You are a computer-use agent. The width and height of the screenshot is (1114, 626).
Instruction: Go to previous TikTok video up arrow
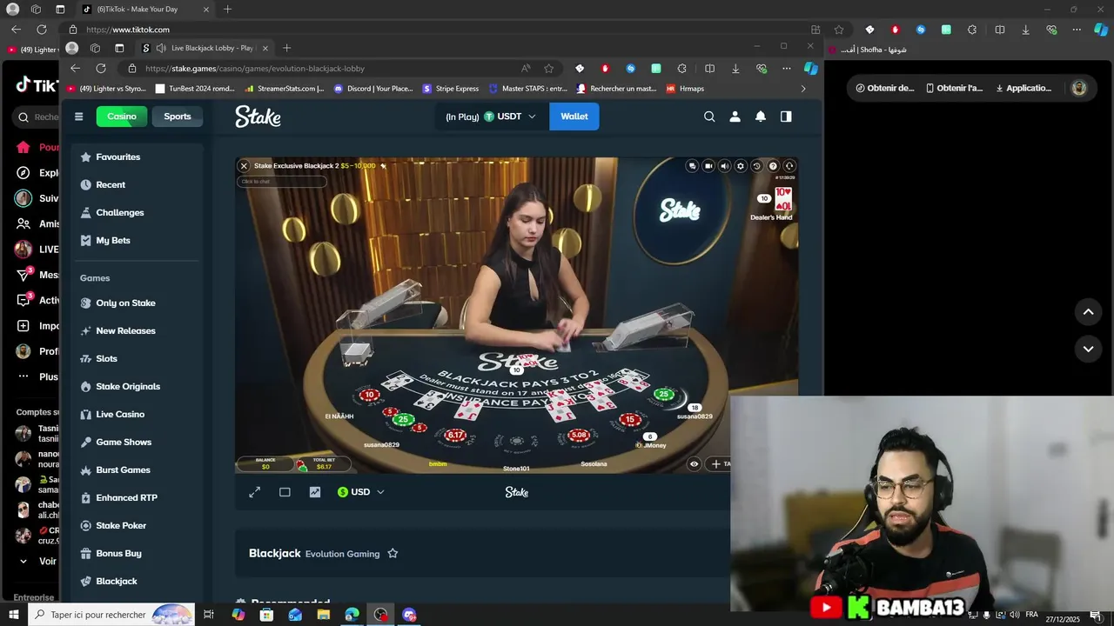pyautogui.click(x=1088, y=312)
